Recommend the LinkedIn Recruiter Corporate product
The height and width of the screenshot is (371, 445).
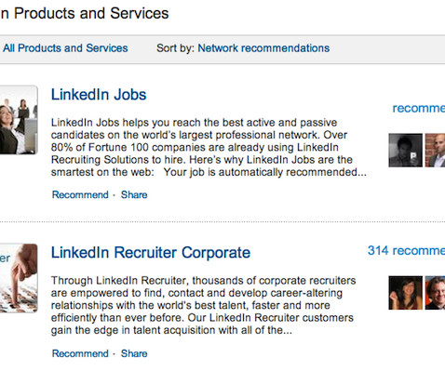(x=80, y=353)
